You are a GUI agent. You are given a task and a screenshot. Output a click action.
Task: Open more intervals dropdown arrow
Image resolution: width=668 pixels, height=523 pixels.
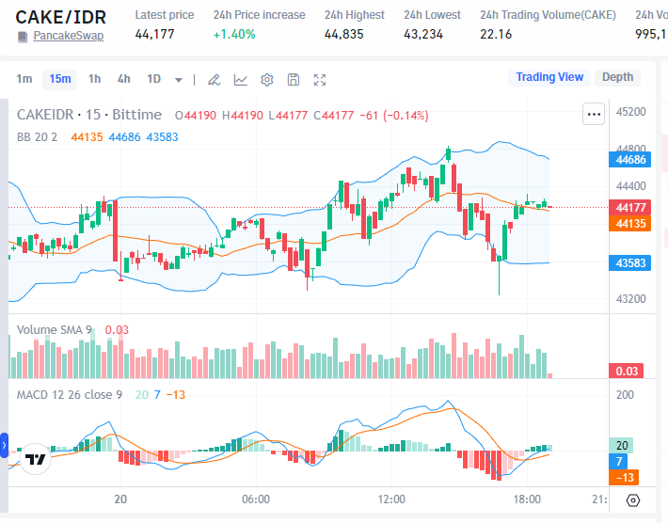179,80
